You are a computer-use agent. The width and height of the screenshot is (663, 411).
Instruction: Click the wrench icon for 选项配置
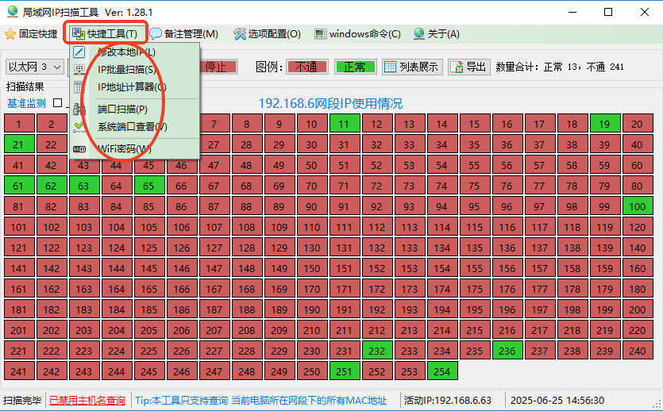coord(240,34)
